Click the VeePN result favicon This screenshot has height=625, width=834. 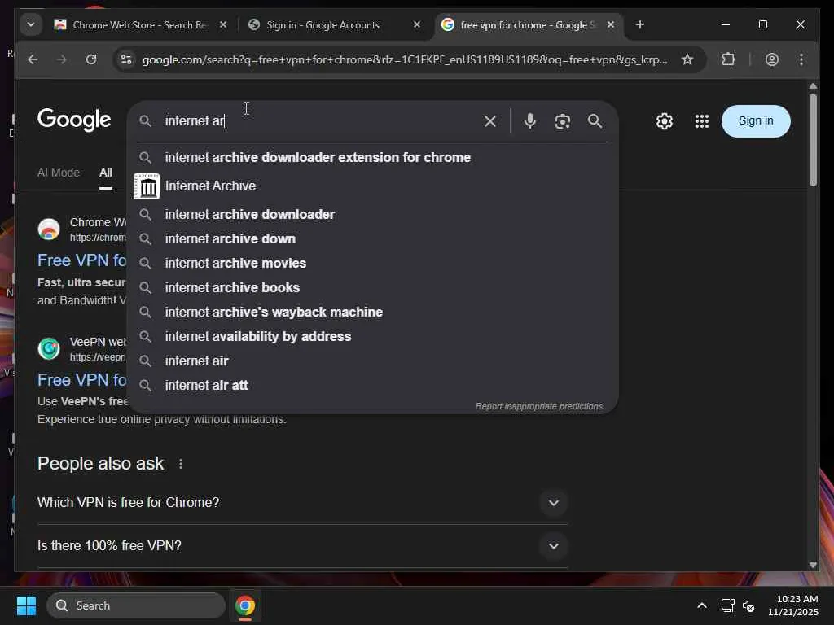click(49, 348)
